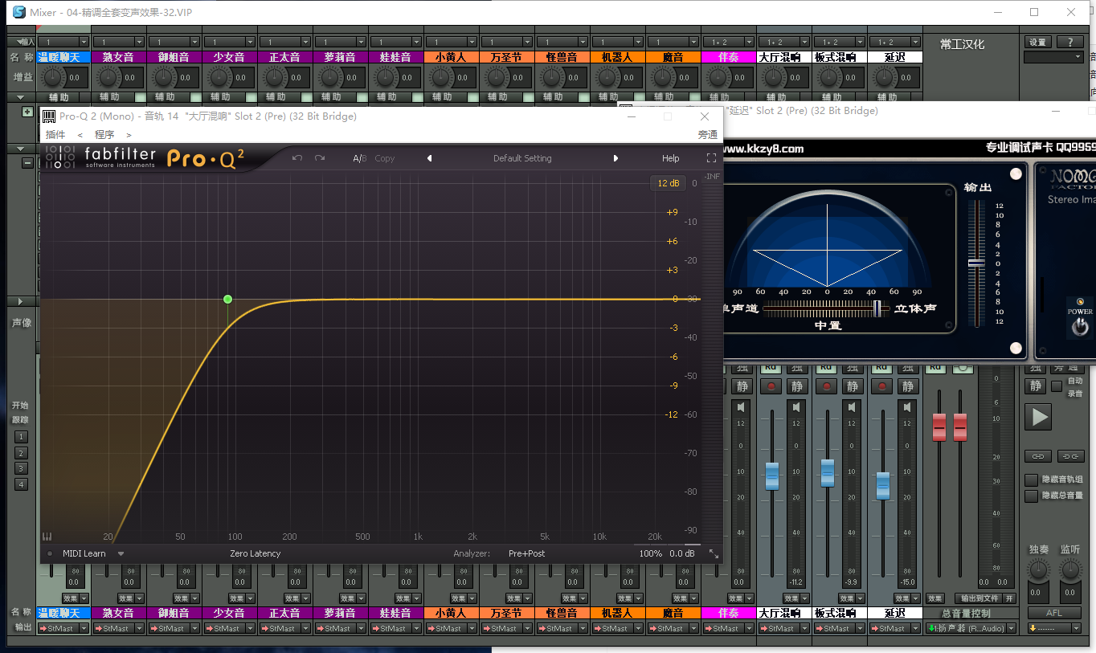This screenshot has width=1096, height=653.
Task: Toggle A/B comparison in Pro-Q 2
Action: 359,158
